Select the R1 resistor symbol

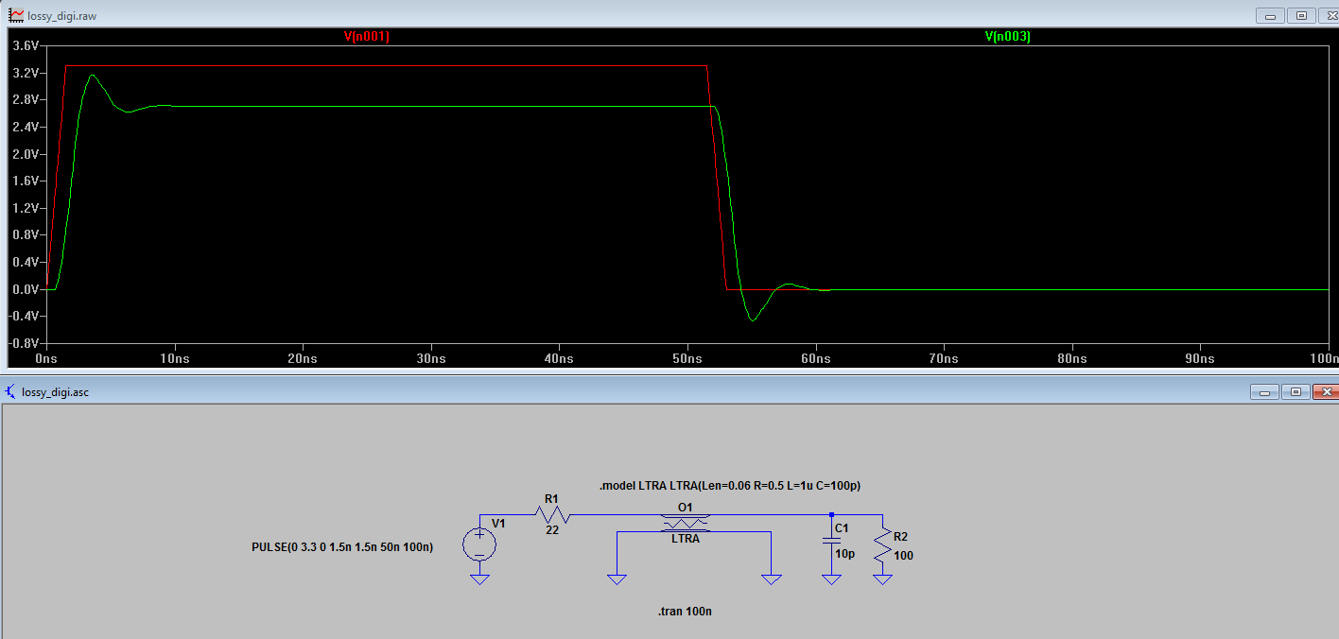552,514
